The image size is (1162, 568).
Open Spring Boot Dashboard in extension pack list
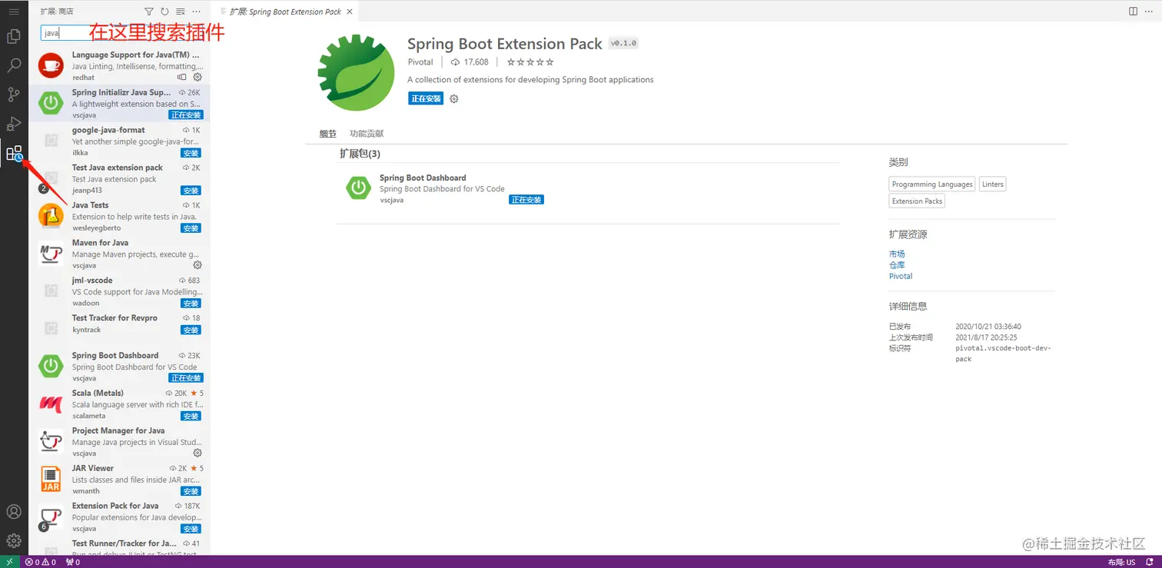point(423,178)
